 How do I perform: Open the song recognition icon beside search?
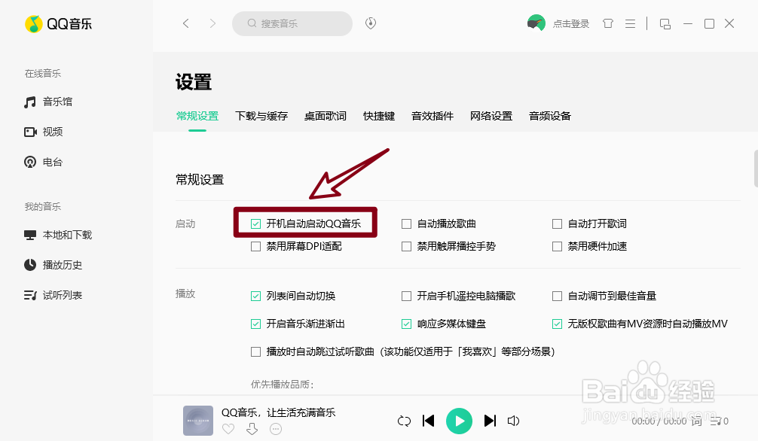tap(371, 23)
